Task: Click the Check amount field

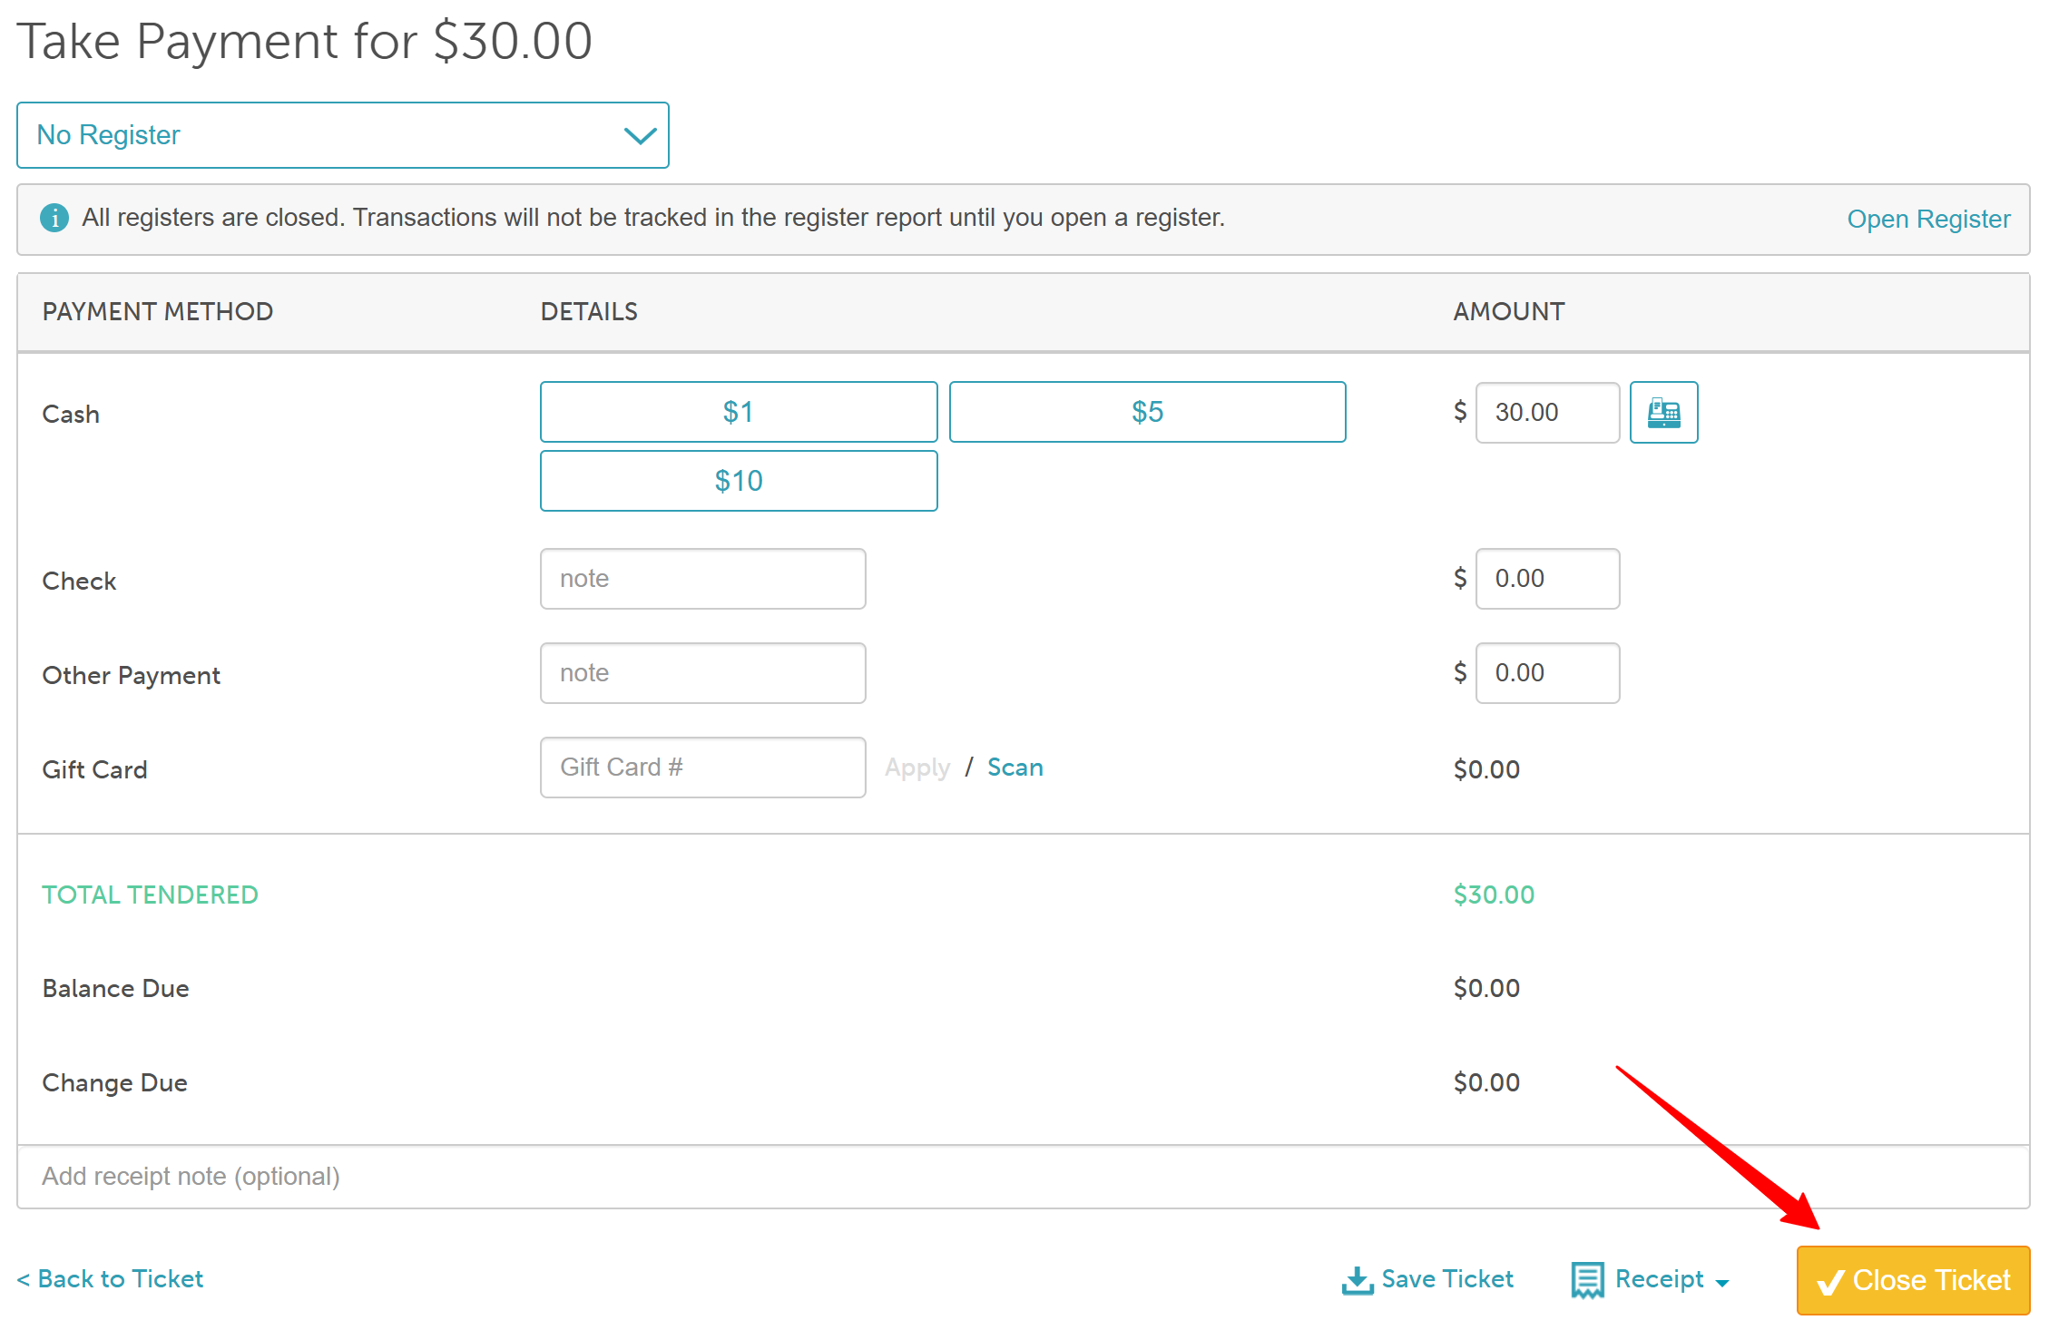Action: [1546, 579]
